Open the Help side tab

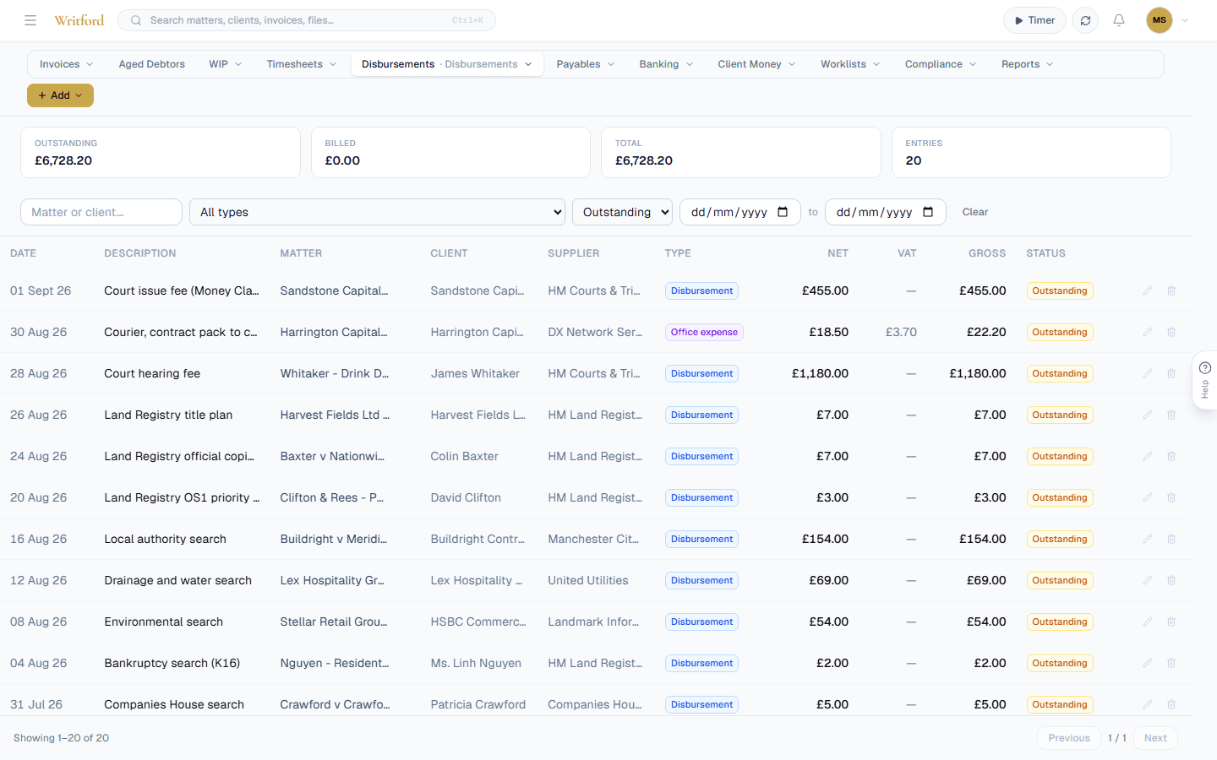(1205, 380)
